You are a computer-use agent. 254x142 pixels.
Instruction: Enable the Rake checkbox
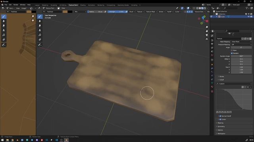pos(232,50)
